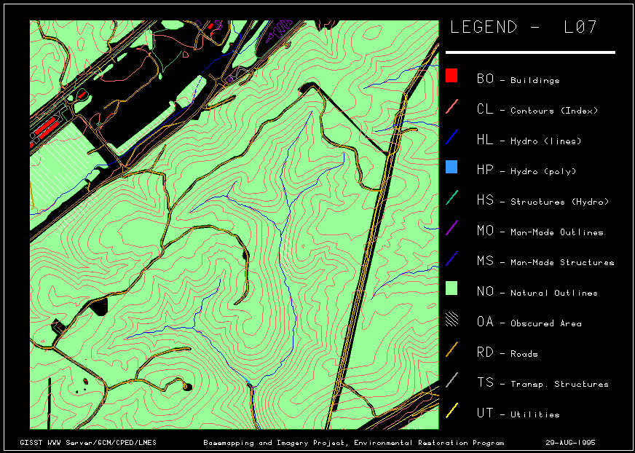Screen dimensions: 635x453
Task: Click the Utilities yellow line symbol
Action: [x=451, y=410]
